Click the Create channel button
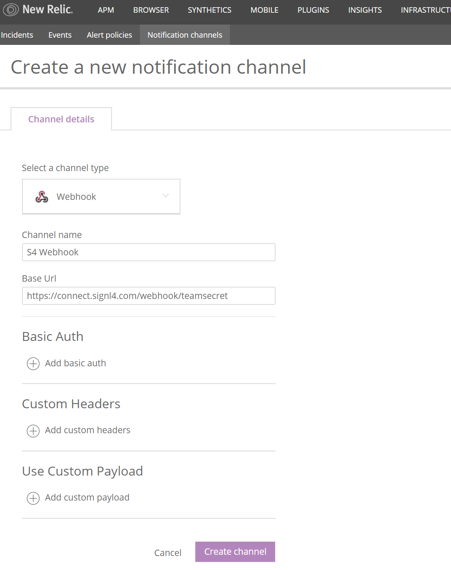451x570 pixels. tap(235, 552)
